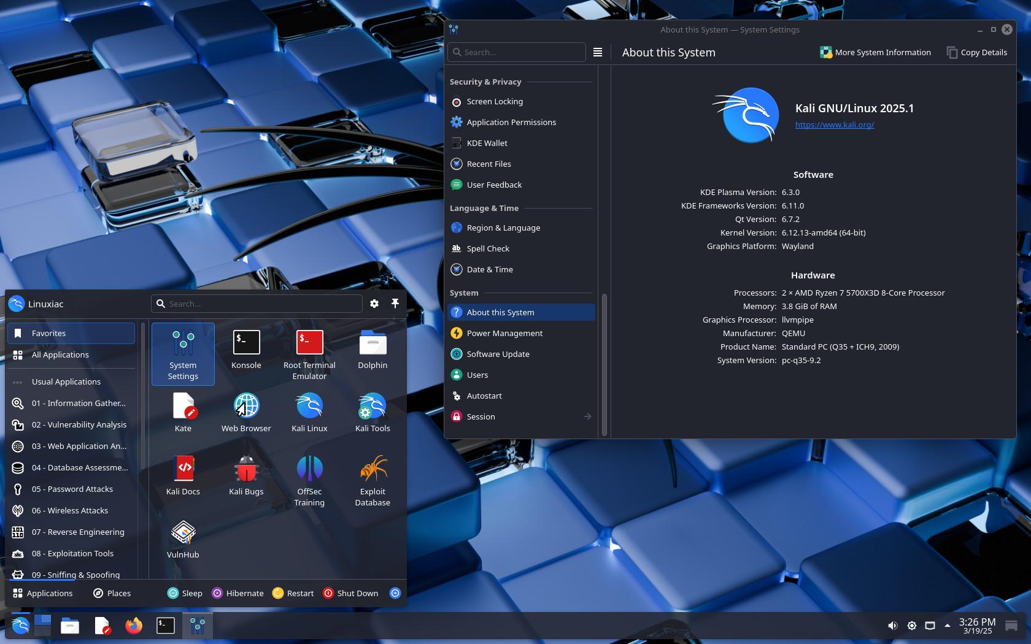This screenshot has height=644, width=1031.
Task: Open Kali Bugs shortcut
Action: click(246, 475)
